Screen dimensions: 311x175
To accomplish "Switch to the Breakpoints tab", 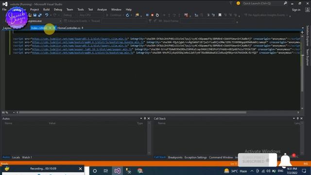I will click(x=175, y=157).
